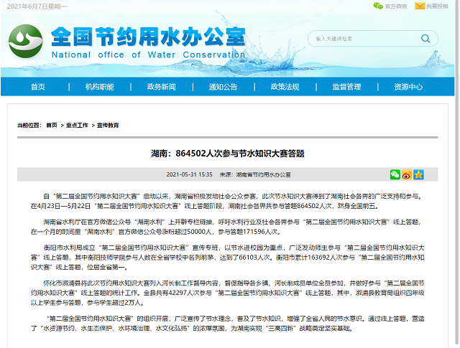Open the 机构职能 navigation item
This screenshot has height=348, width=460.
coord(99,87)
